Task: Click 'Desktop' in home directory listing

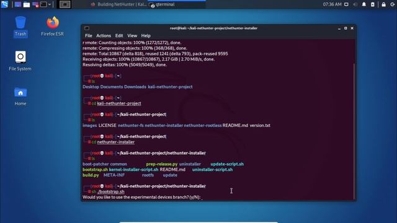Action: click(x=91, y=87)
